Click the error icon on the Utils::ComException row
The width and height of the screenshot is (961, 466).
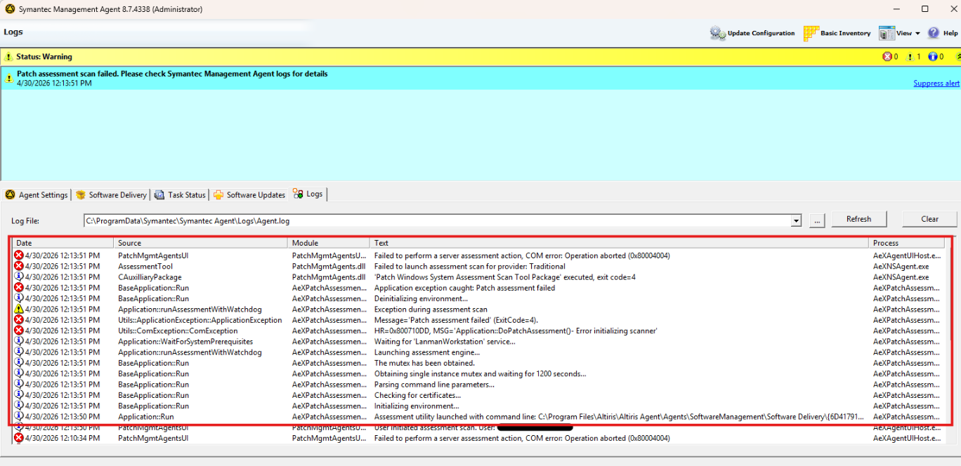[x=19, y=331]
